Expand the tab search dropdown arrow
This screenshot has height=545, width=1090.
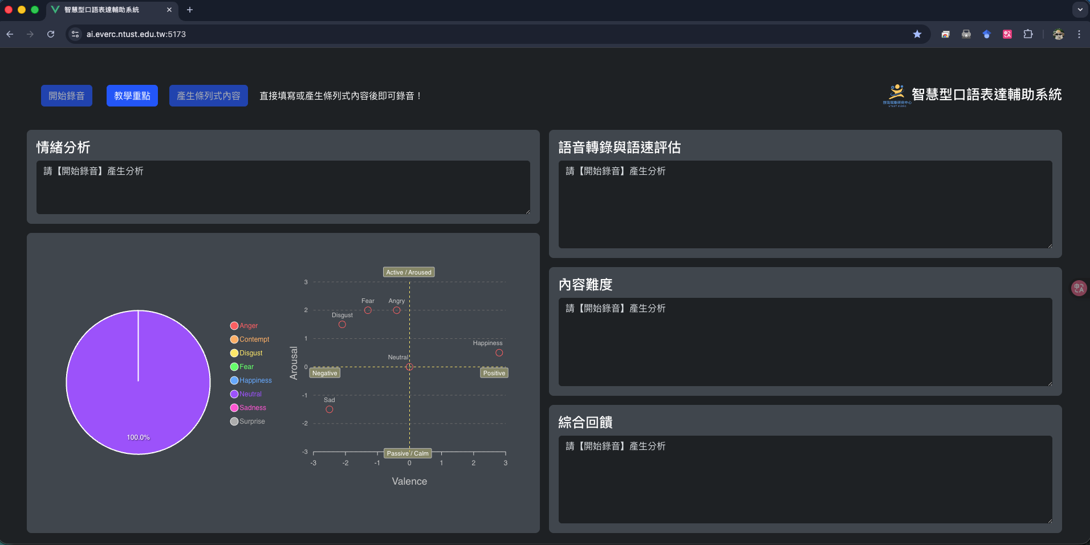tap(1080, 10)
